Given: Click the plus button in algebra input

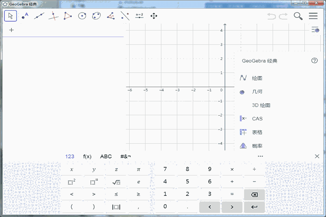Looking at the screenshot, I should point(11,30).
